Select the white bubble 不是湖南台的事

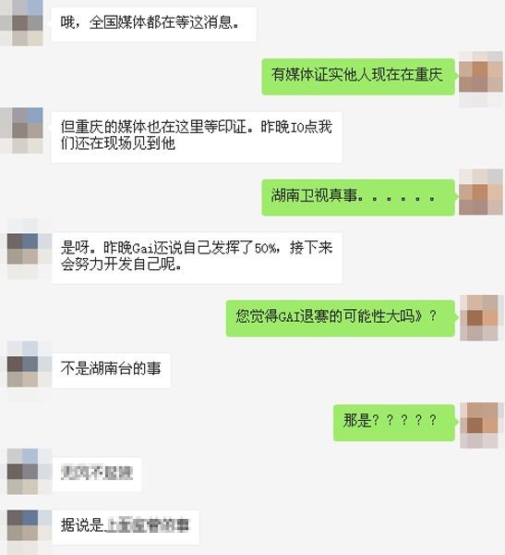112,370
